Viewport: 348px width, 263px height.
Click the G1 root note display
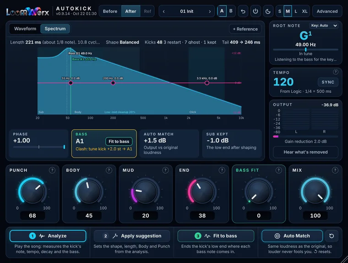(x=305, y=35)
